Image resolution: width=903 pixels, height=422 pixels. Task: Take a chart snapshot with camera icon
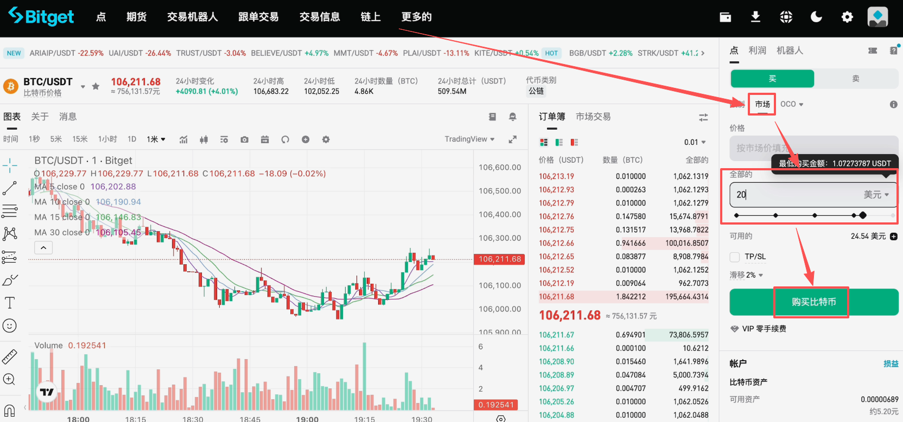tap(245, 139)
